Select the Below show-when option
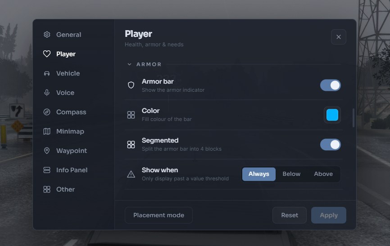Viewport: 390px width, 246px height. pos(291,174)
